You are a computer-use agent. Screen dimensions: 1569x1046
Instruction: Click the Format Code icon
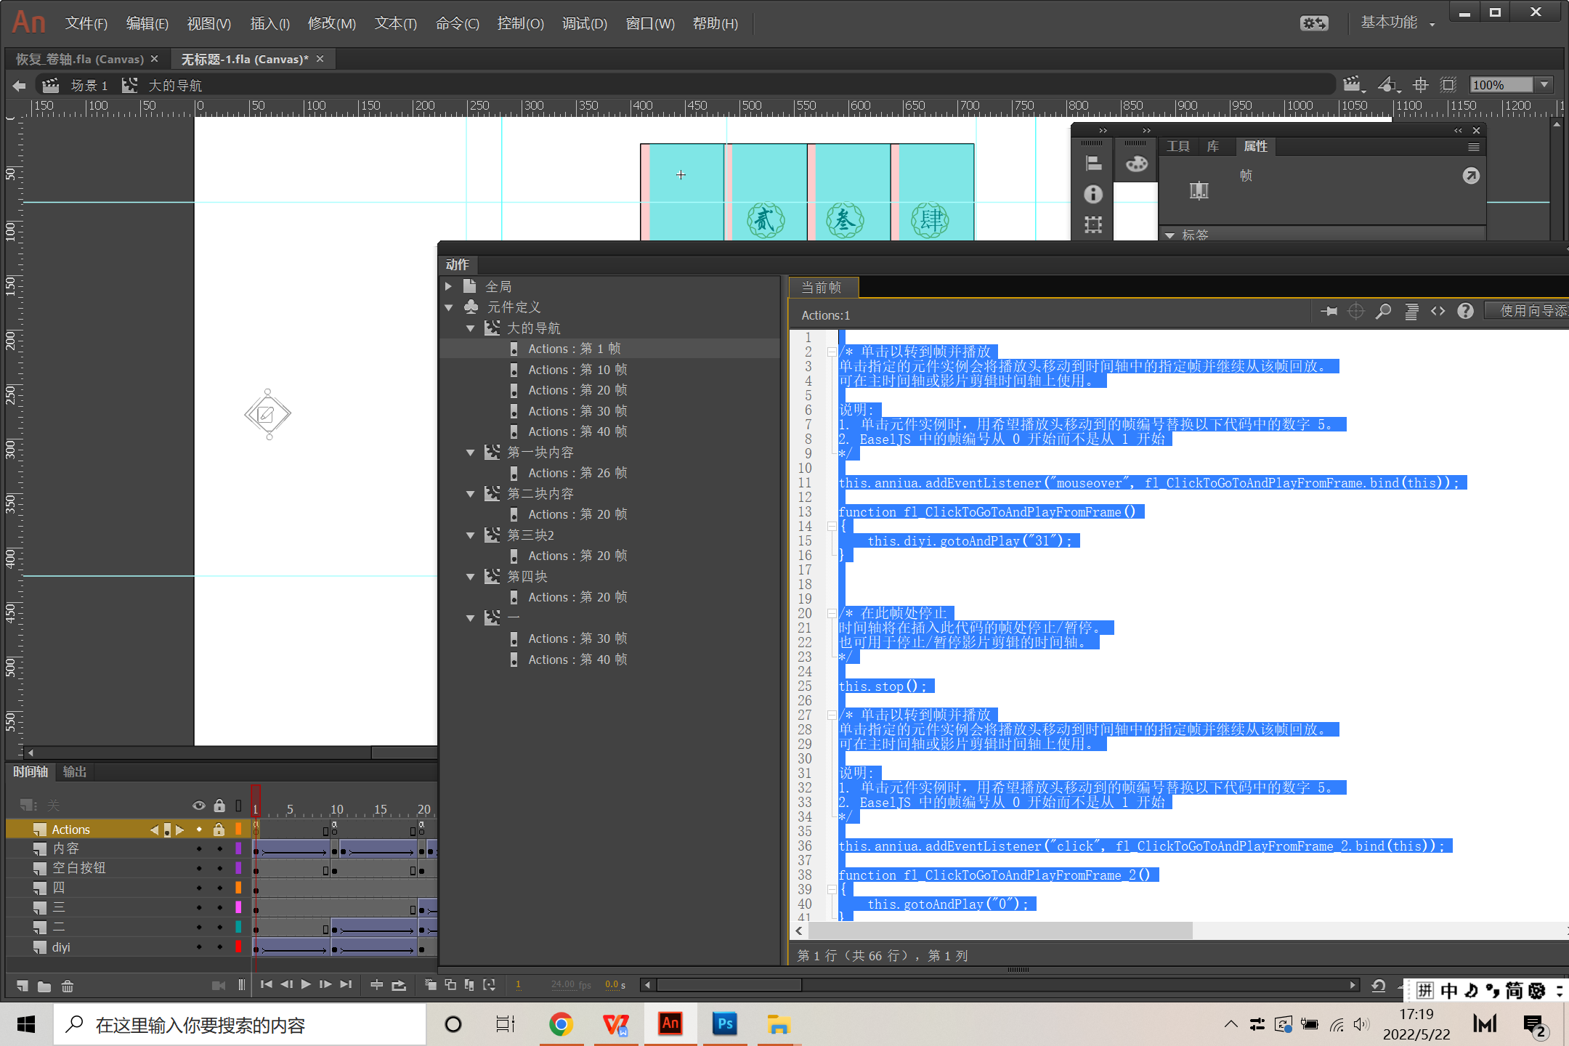1411,312
